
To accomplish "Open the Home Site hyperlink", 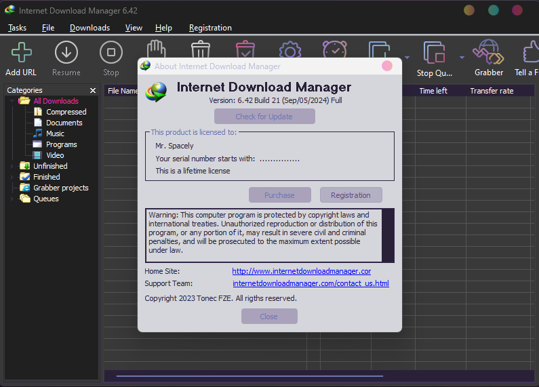I will coord(302,271).
